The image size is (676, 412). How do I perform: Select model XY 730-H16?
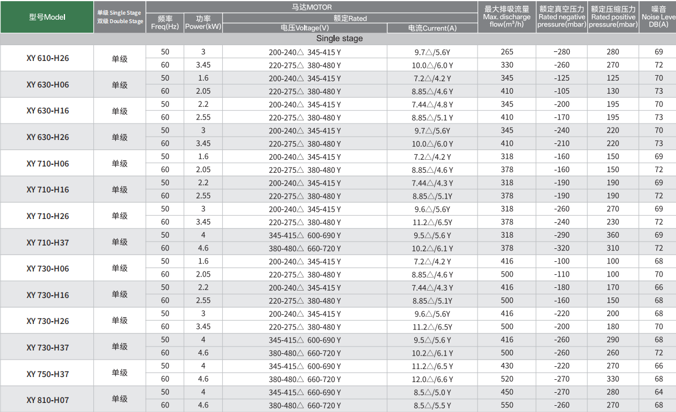47,295
